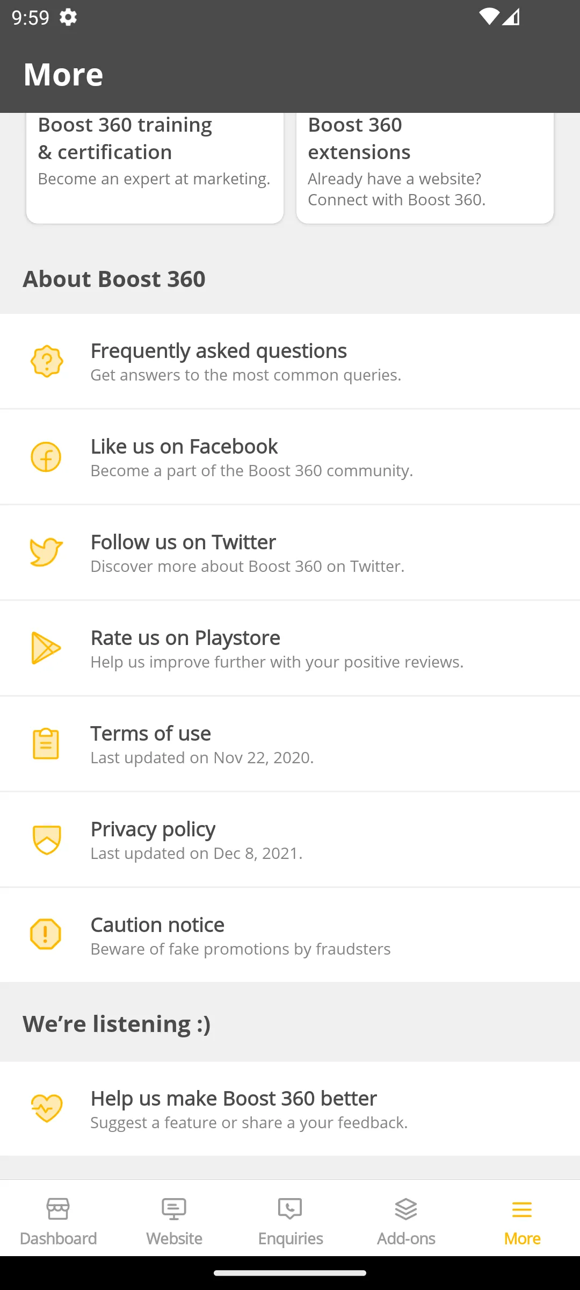580x1290 pixels.
Task: Tap the Facebook circle icon
Action: 46,457
